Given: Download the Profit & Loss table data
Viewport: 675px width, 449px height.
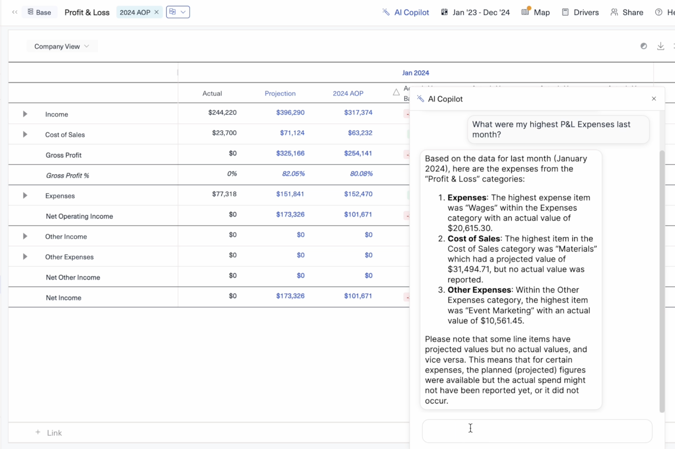Looking at the screenshot, I should pos(661,46).
